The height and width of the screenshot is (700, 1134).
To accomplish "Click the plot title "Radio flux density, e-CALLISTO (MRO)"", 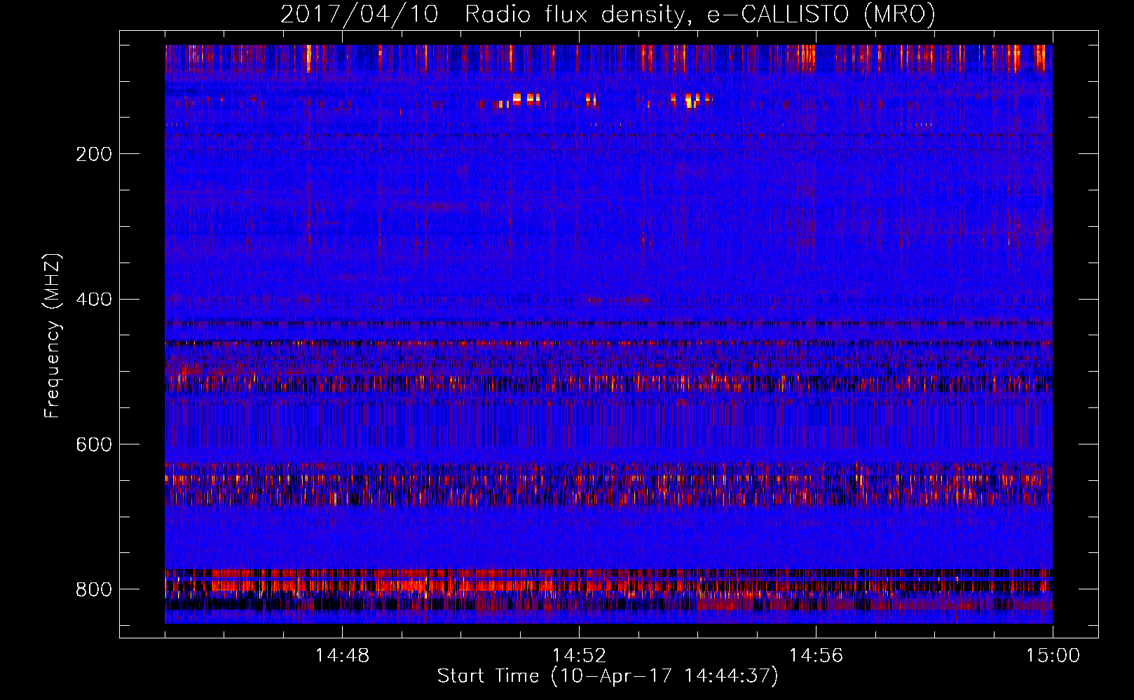I will pyautogui.click(x=699, y=15).
